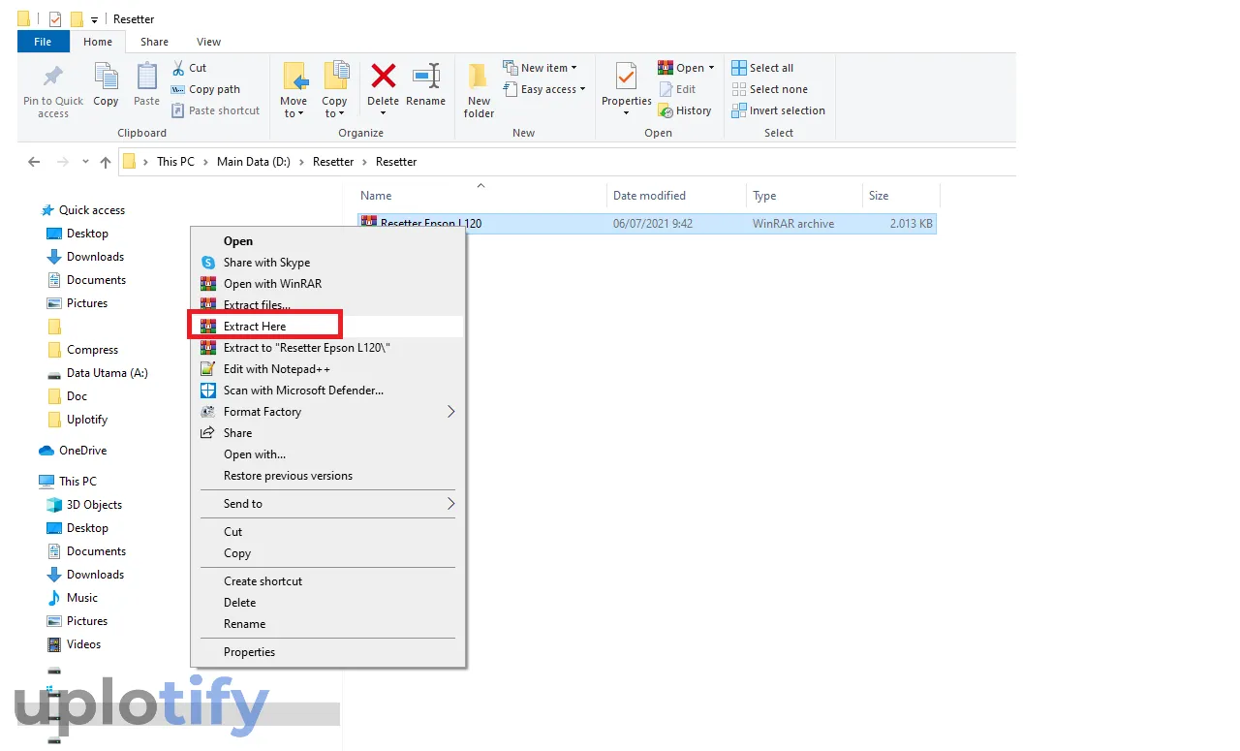Open the Copy to dropdown
The image size is (1240, 751).
tap(334, 107)
